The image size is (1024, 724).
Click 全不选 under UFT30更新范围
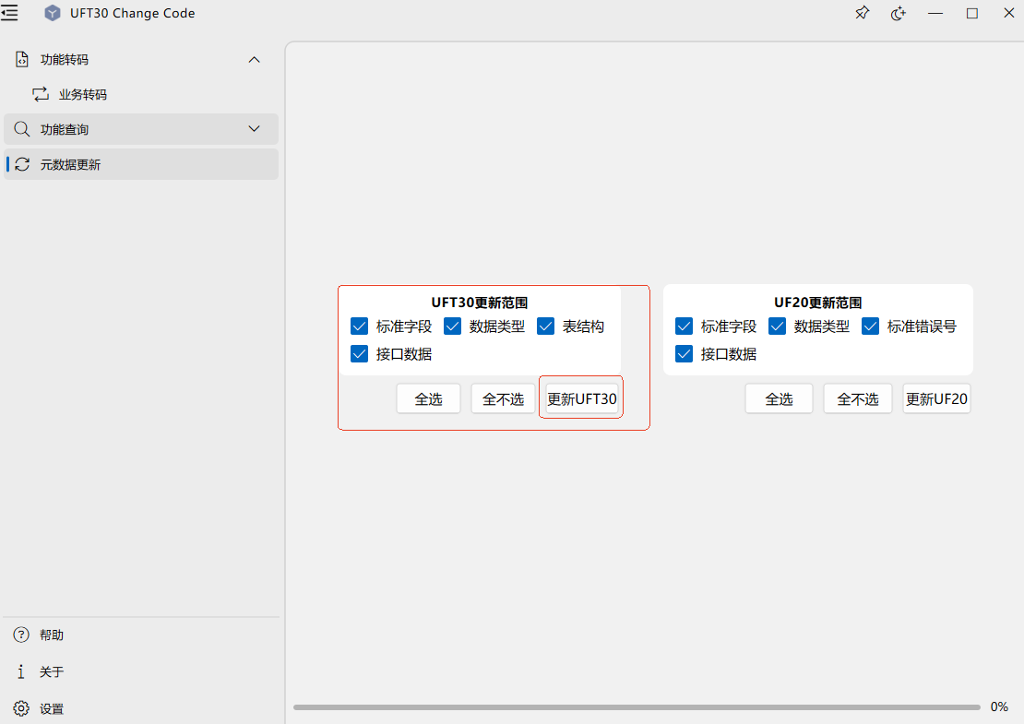pos(503,398)
